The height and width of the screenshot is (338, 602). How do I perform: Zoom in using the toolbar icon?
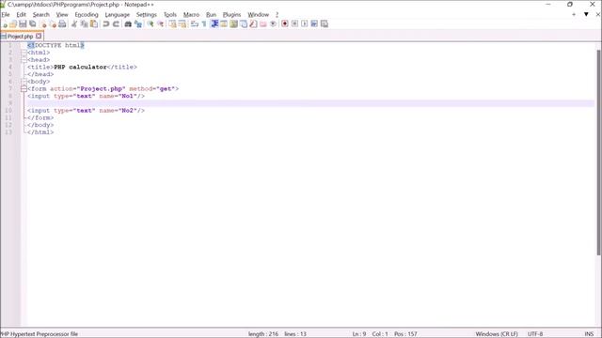pyautogui.click(x=150, y=24)
